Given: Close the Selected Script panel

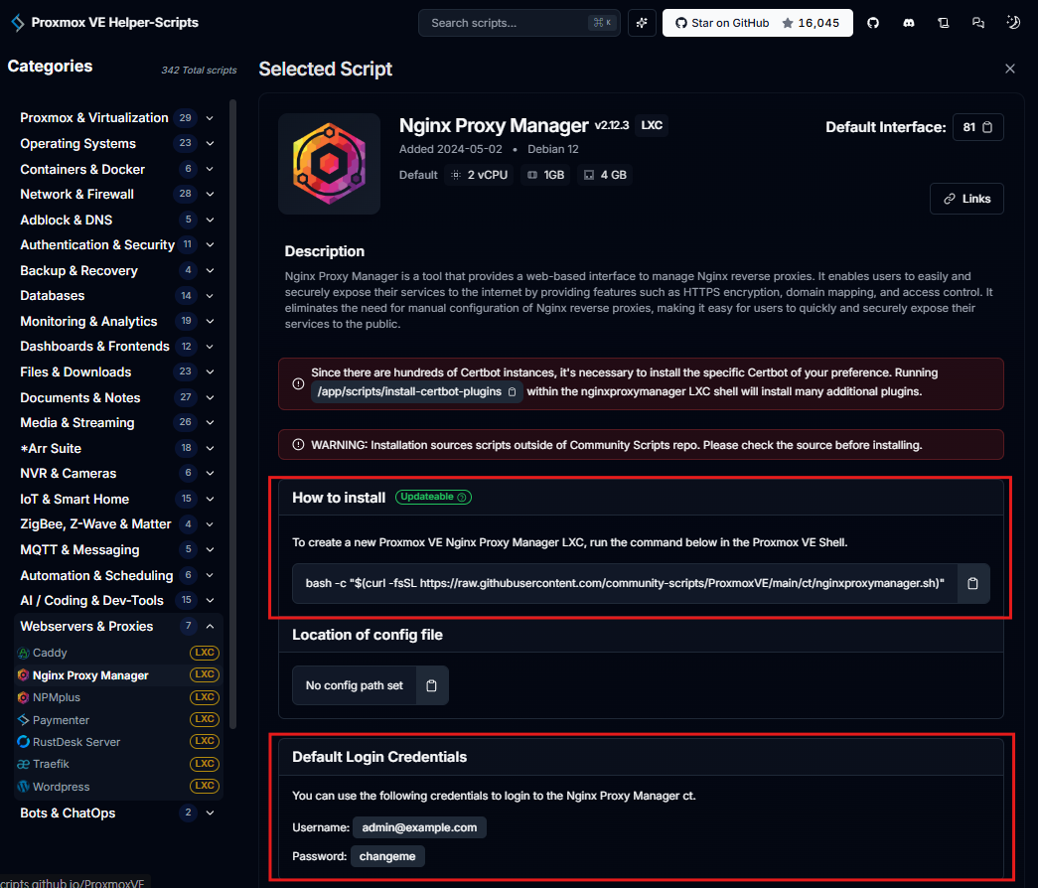Looking at the screenshot, I should point(1009,69).
